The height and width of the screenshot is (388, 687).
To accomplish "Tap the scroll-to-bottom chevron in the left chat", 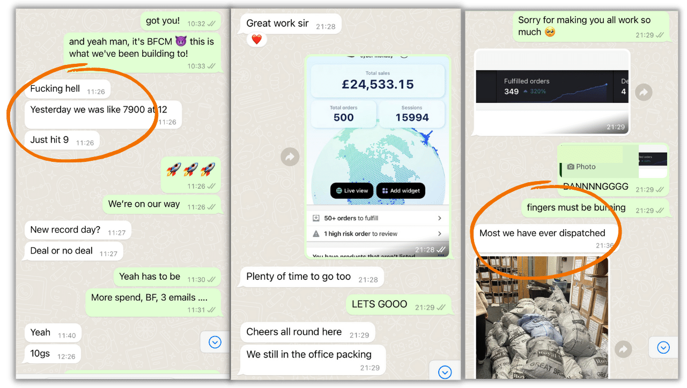I will point(215,342).
